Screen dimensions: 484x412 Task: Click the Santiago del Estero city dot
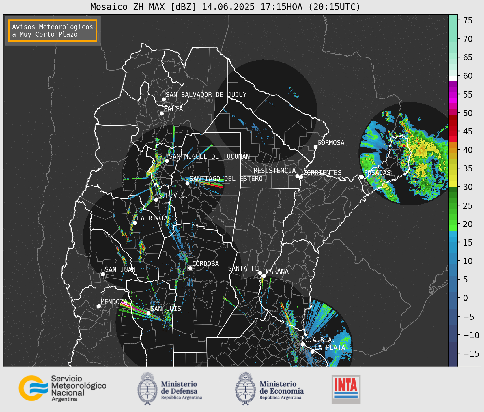[x=187, y=183]
